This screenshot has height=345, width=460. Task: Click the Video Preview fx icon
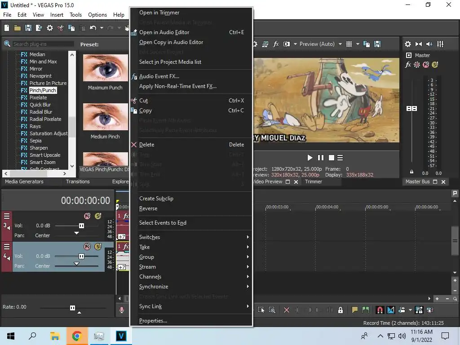276,44
